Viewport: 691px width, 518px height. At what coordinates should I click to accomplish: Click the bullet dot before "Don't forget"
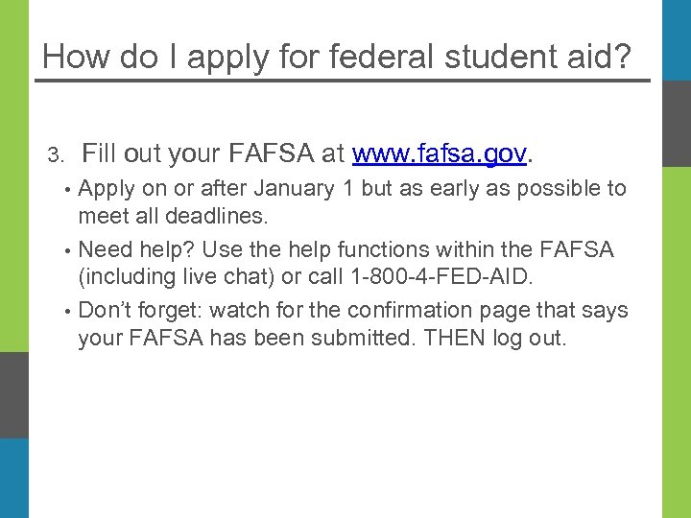point(68,312)
